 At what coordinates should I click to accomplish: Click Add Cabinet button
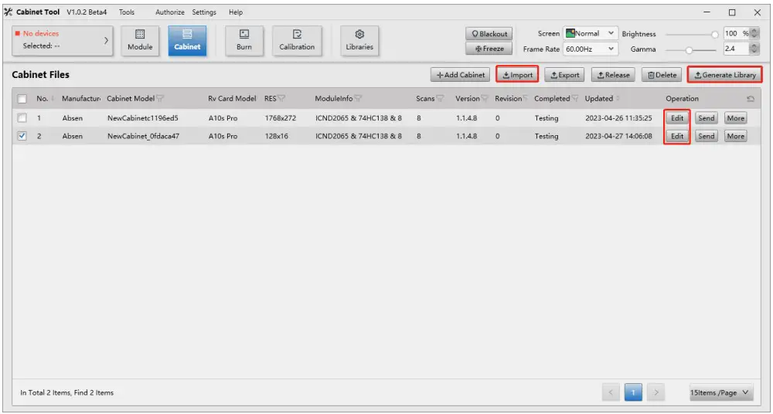[461, 75]
